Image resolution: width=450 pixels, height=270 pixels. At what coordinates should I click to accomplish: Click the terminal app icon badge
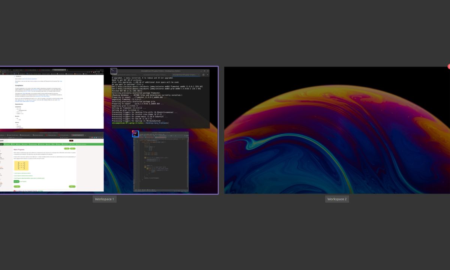pyautogui.click(x=114, y=71)
